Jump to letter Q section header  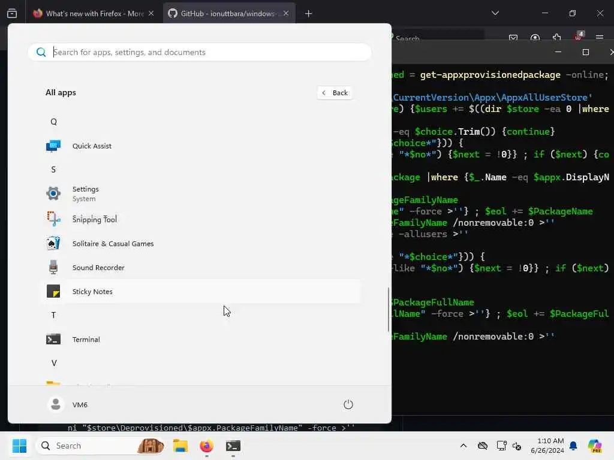pyautogui.click(x=53, y=122)
